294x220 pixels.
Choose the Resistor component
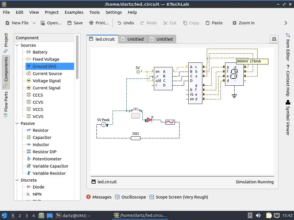40,130
